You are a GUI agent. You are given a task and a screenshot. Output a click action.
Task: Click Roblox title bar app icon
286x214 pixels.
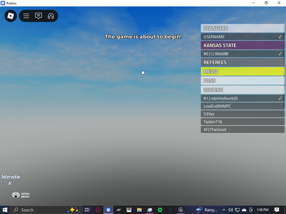pyautogui.click(x=3, y=3)
